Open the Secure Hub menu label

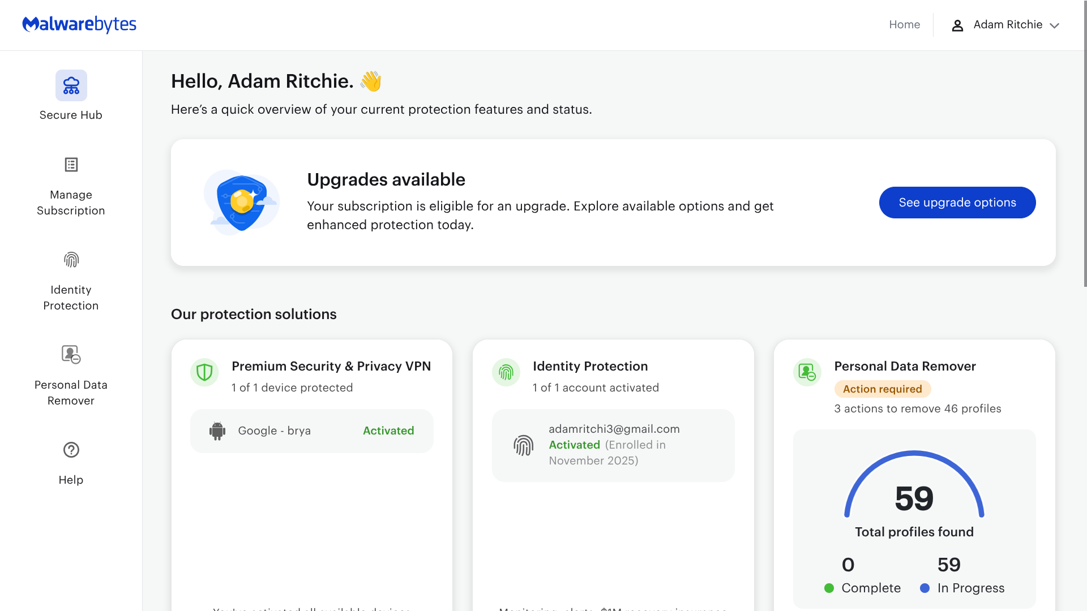click(71, 115)
